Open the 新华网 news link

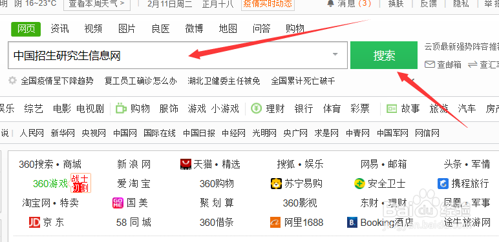click(63, 133)
